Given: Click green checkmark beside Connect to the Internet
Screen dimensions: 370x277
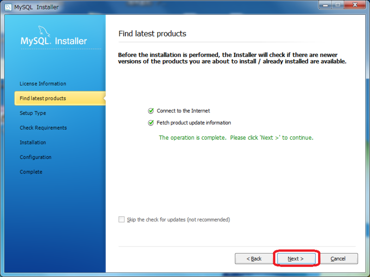Looking at the screenshot, I should tap(151, 111).
